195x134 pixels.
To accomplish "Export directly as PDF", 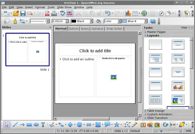I will (47, 13).
